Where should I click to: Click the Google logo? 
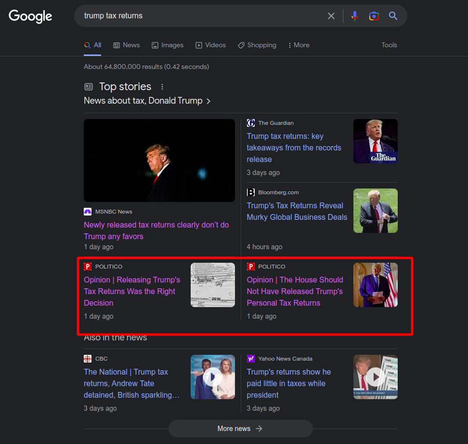30,16
